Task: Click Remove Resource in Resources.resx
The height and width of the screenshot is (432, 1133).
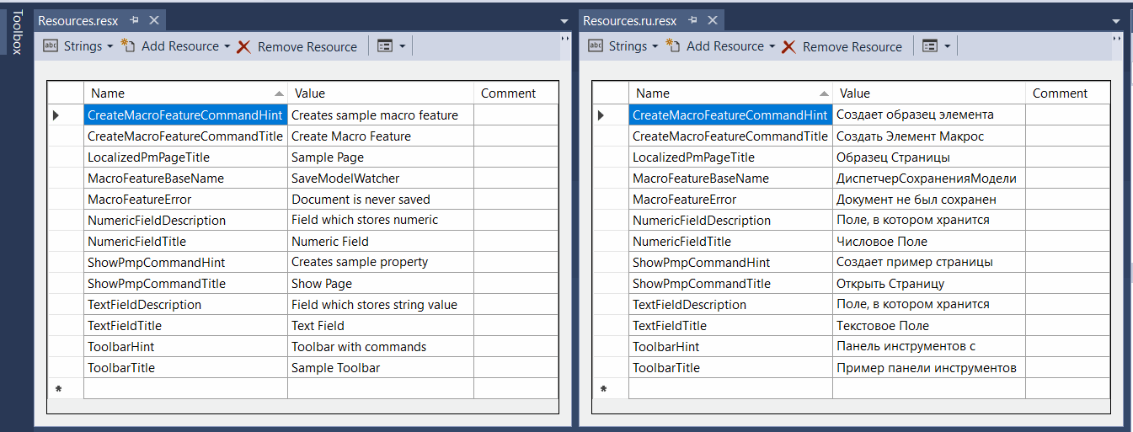Action: click(x=297, y=46)
